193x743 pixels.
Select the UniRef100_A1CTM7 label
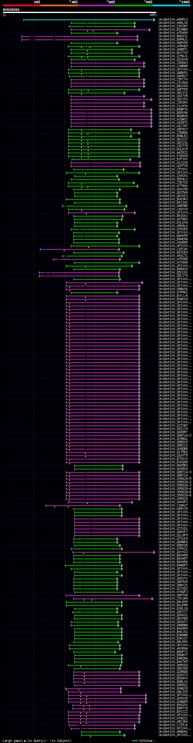click(173, 126)
